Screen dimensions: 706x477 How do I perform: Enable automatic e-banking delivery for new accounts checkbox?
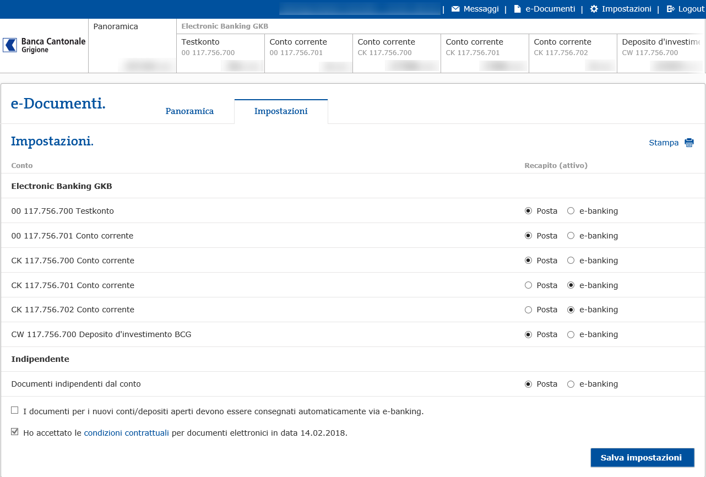15,410
